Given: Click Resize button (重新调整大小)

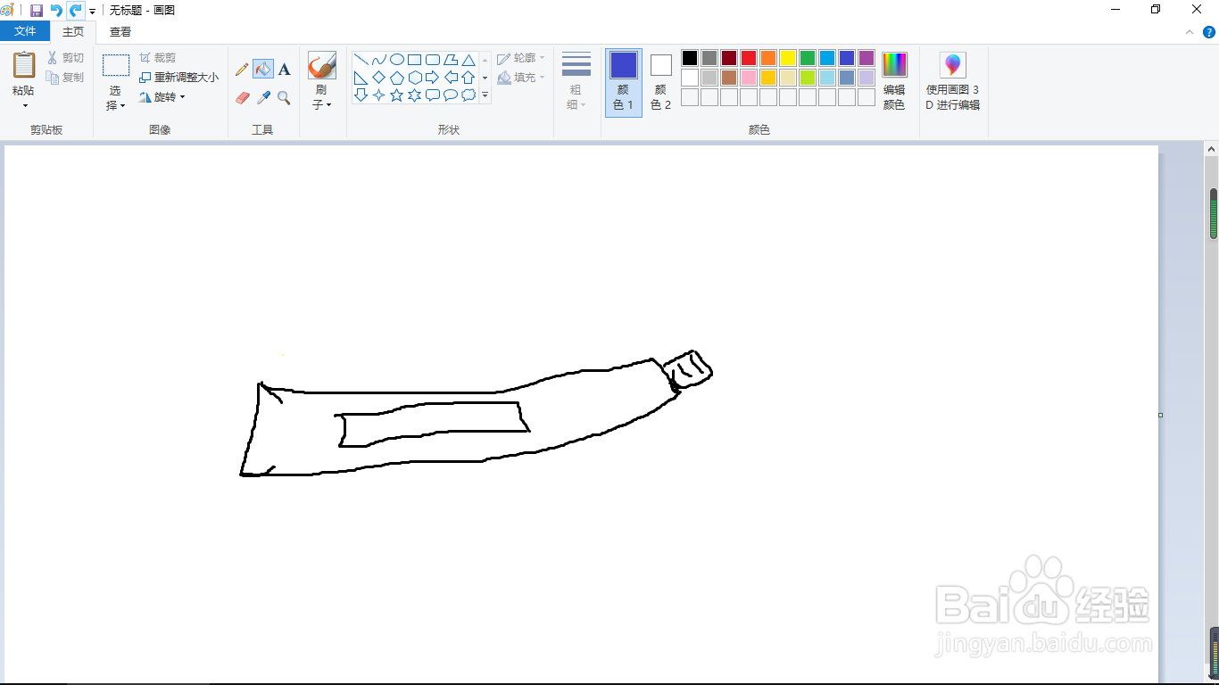Looking at the screenshot, I should coord(178,78).
